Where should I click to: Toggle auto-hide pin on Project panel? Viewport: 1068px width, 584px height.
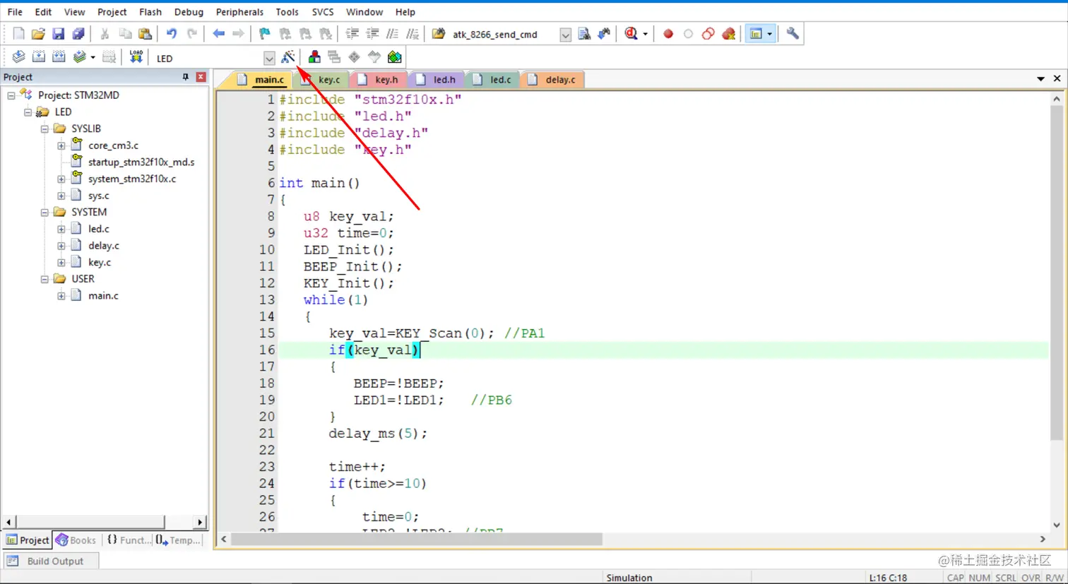(186, 77)
